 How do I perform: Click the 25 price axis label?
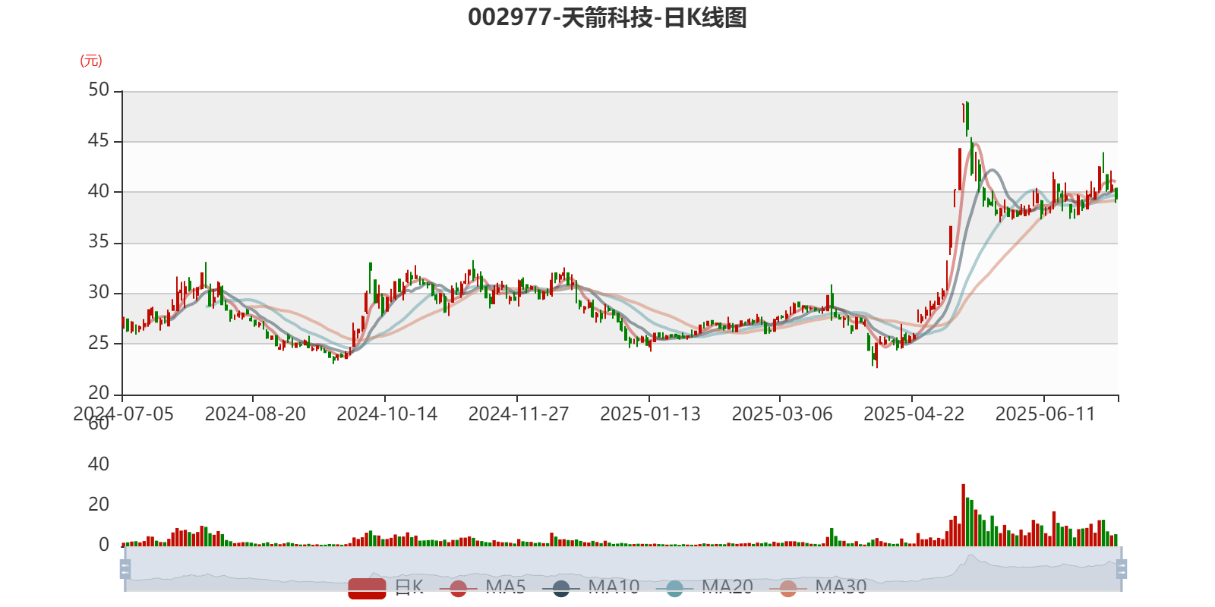(99, 343)
